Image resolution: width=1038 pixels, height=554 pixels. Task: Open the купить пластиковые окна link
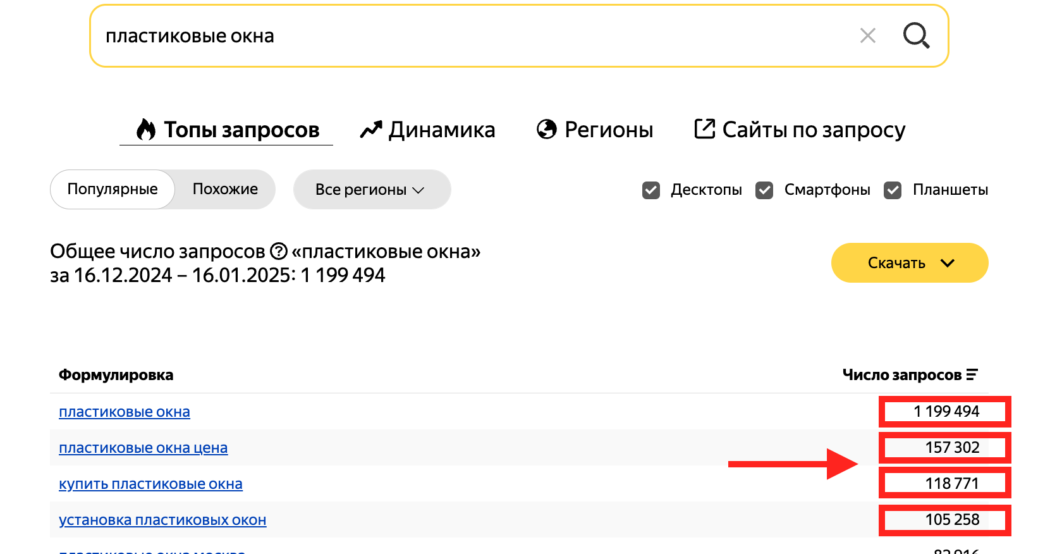click(x=150, y=484)
